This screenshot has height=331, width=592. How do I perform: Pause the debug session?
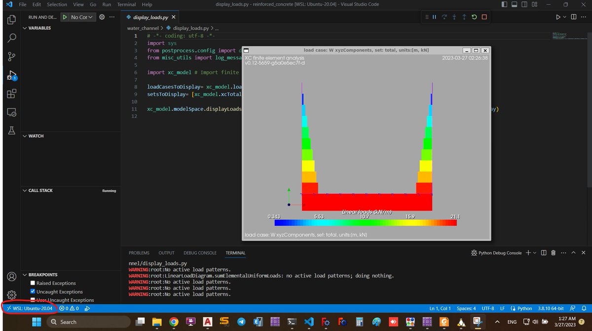pyautogui.click(x=435, y=17)
